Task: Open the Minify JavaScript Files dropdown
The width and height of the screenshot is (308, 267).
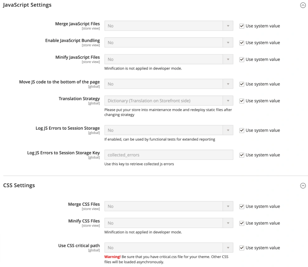Action: coord(169,59)
